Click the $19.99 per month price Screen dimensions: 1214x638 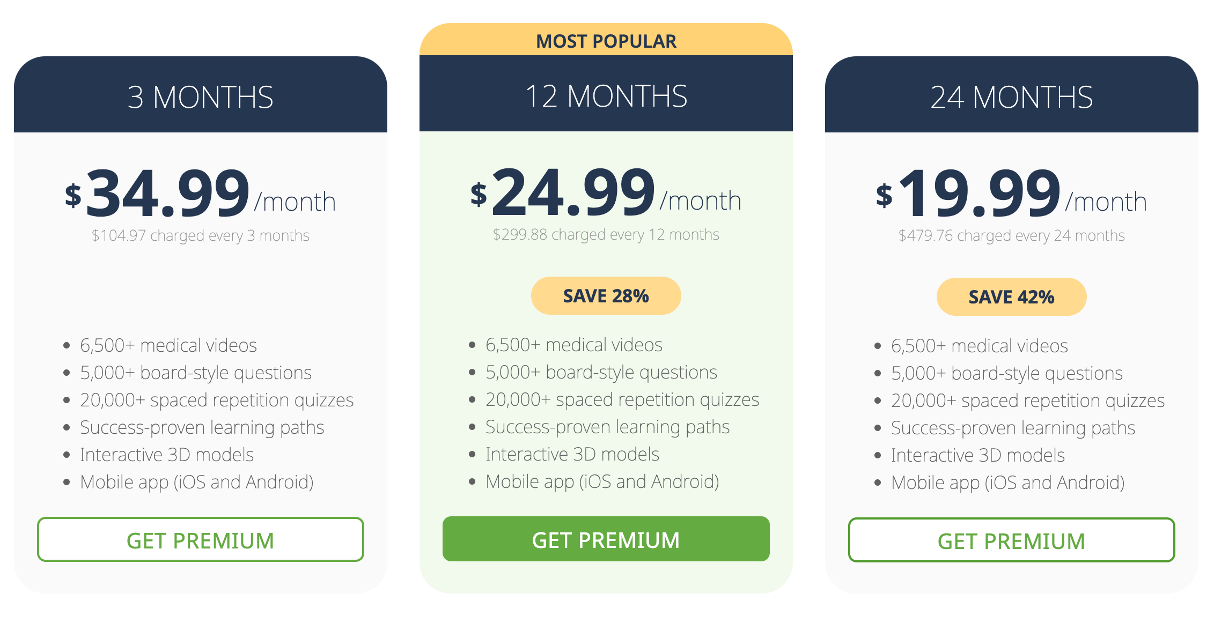[1011, 194]
